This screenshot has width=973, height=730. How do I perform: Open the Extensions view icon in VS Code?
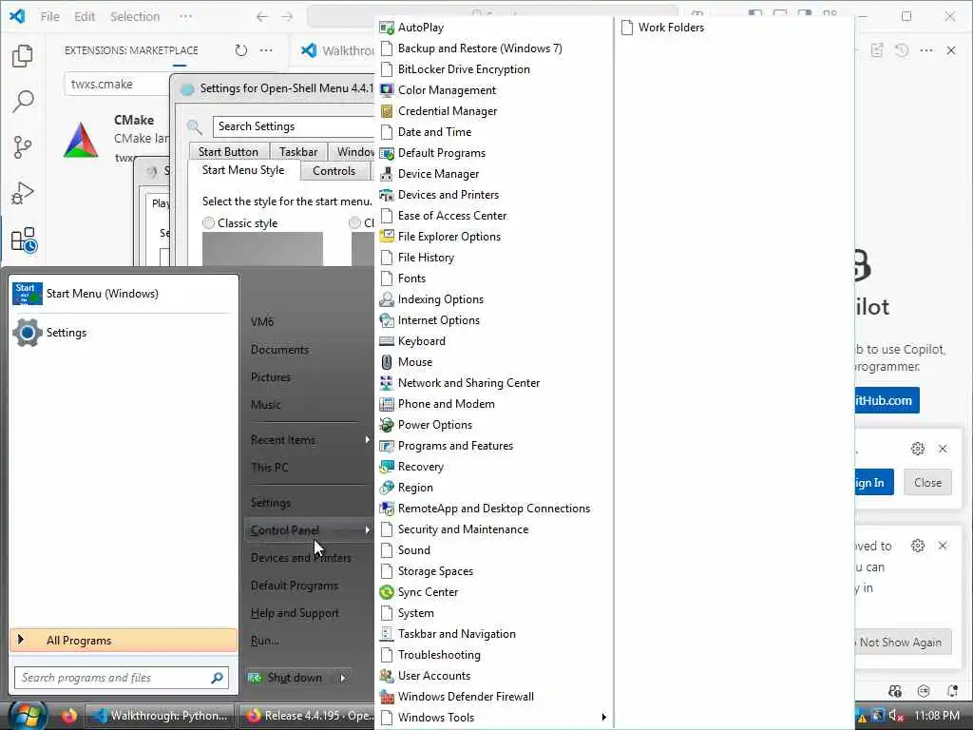pyautogui.click(x=24, y=240)
